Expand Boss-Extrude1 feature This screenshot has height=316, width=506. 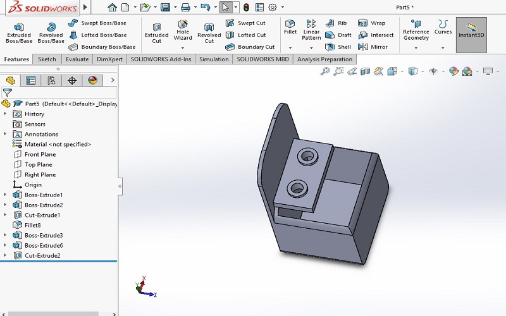5,195
